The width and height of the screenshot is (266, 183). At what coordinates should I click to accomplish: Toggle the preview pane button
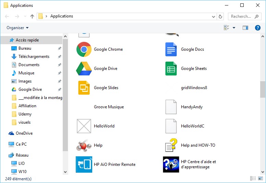(245, 28)
